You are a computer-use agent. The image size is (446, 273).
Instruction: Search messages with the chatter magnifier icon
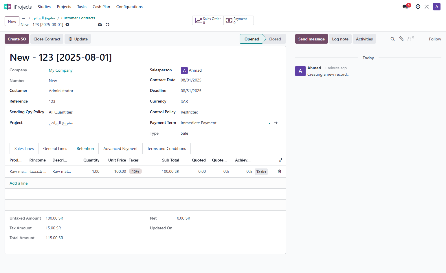click(393, 39)
